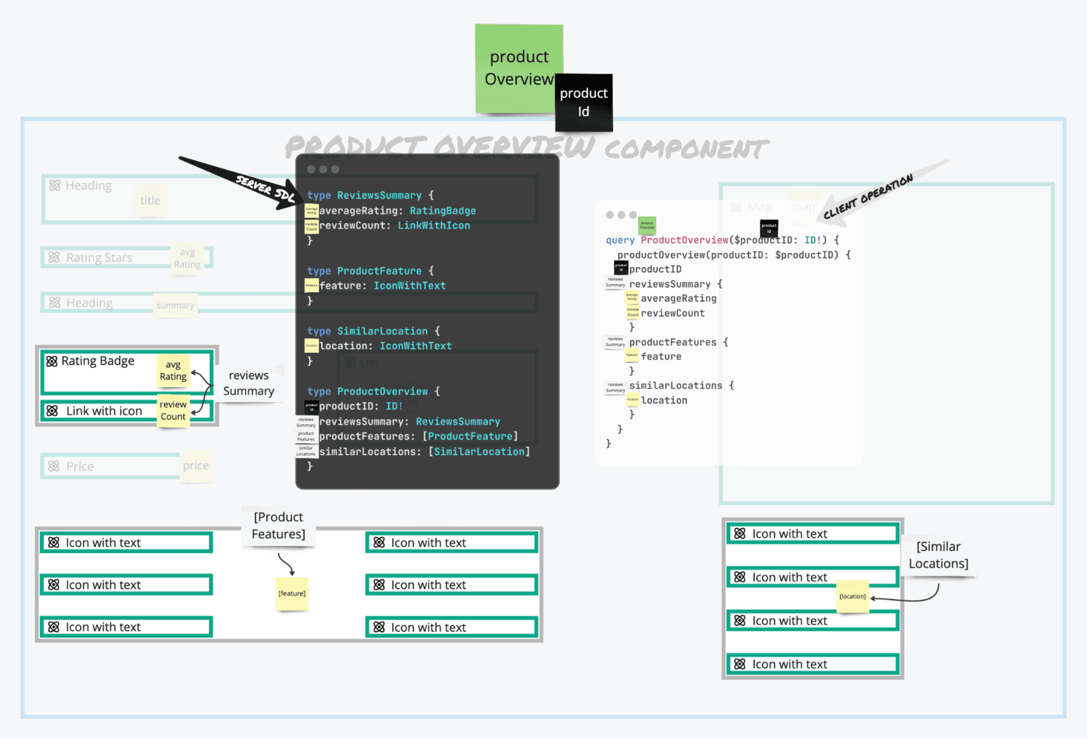
Task: Select the yellow avg Rating note on Rating Badge
Action: (173, 370)
